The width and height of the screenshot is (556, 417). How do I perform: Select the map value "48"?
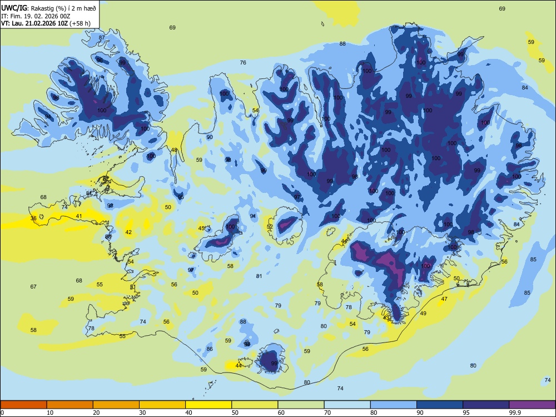click(174, 150)
